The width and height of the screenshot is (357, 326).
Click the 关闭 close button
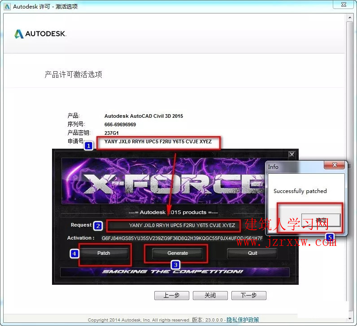(x=210, y=295)
